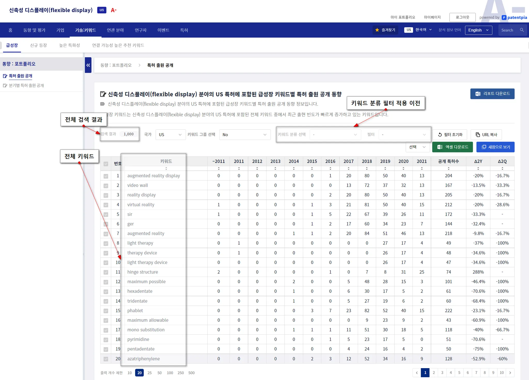Click the 엑셀 다운로드 button
This screenshot has width=529, height=380.
pos(452,147)
